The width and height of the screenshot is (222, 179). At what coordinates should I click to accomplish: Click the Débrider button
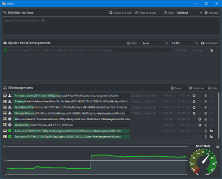pyautogui.click(x=211, y=13)
